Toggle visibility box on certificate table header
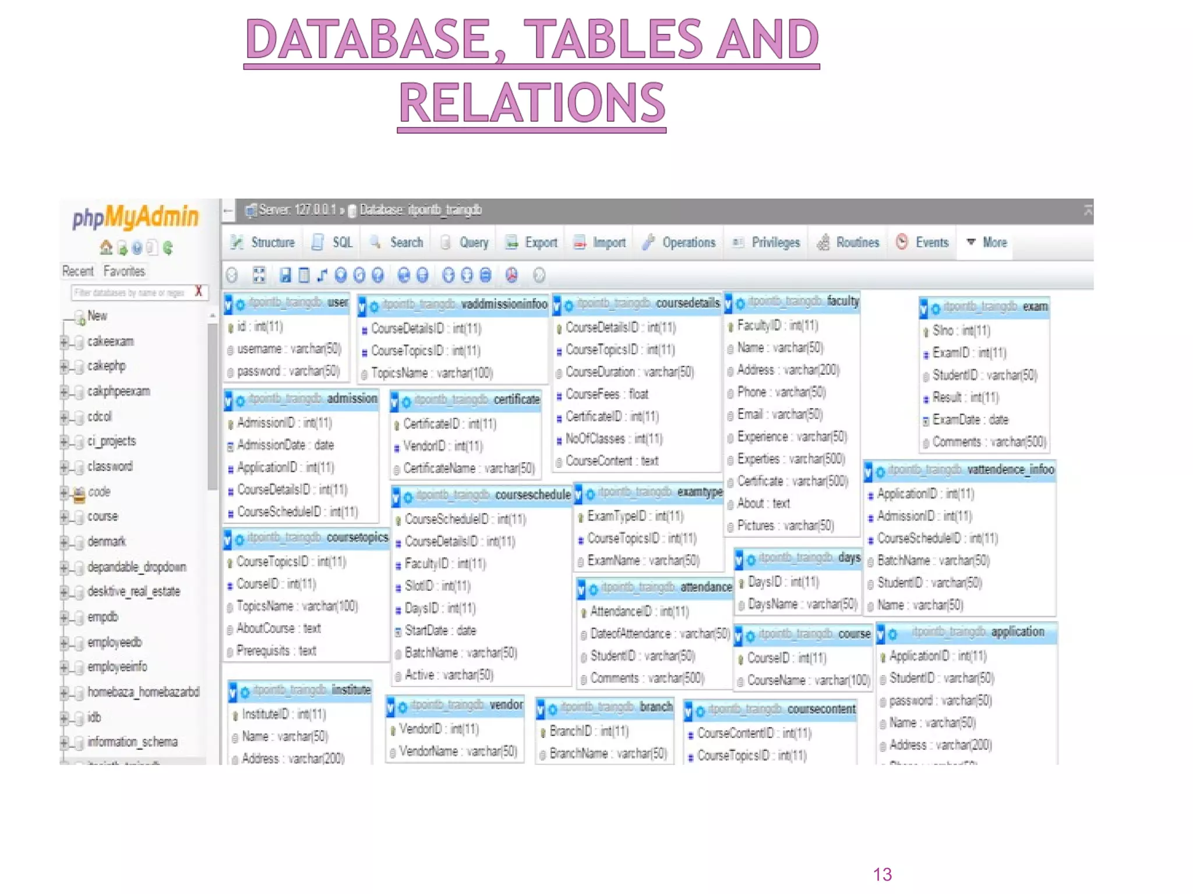1193x894 pixels. pyautogui.click(x=395, y=401)
